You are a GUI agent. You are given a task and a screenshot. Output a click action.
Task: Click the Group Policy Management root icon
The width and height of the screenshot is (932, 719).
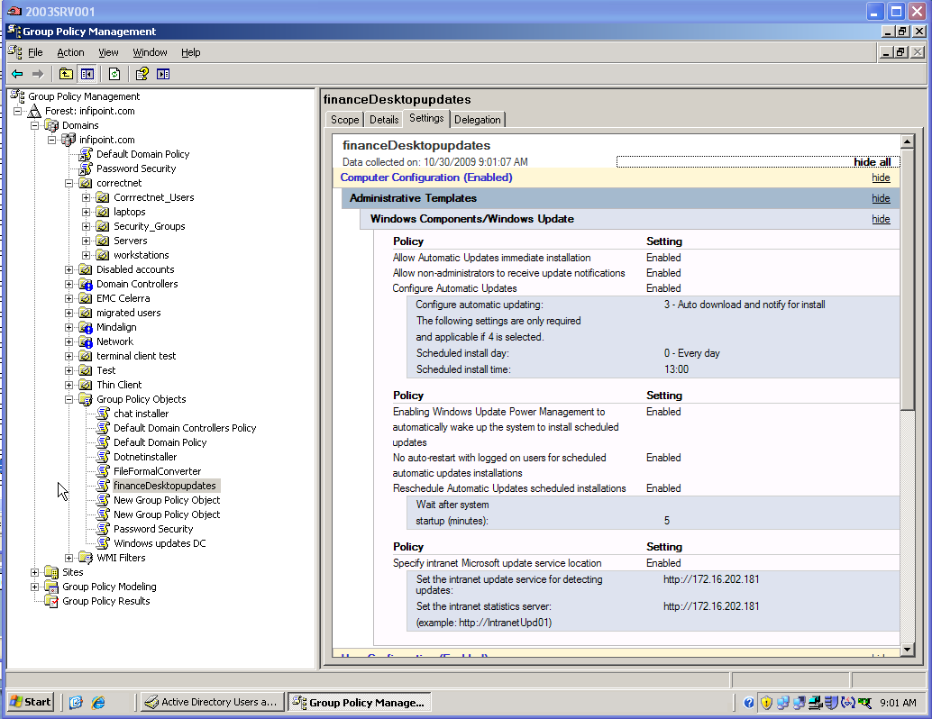17,96
